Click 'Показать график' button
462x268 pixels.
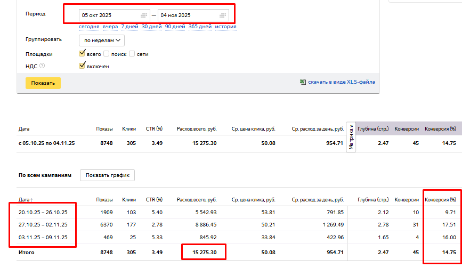[107, 175]
